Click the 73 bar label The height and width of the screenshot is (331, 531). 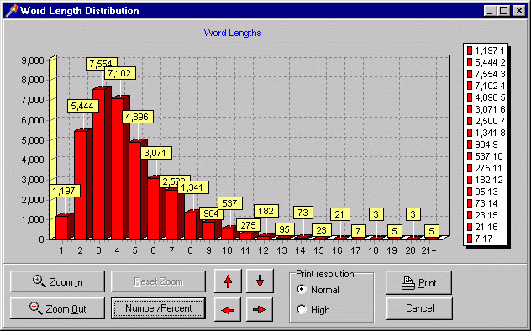303,213
